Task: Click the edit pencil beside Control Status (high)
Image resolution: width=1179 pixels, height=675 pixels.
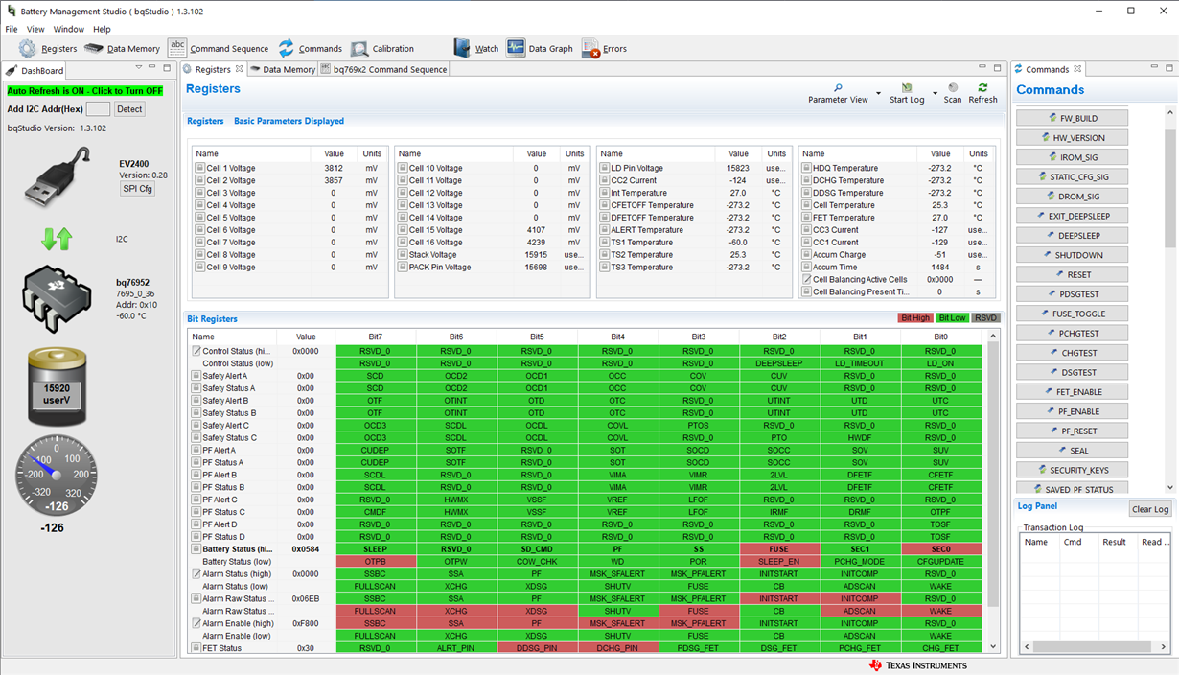Action: click(x=196, y=352)
